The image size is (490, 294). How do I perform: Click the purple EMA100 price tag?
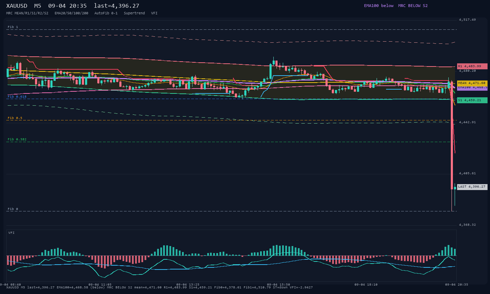[472, 88]
